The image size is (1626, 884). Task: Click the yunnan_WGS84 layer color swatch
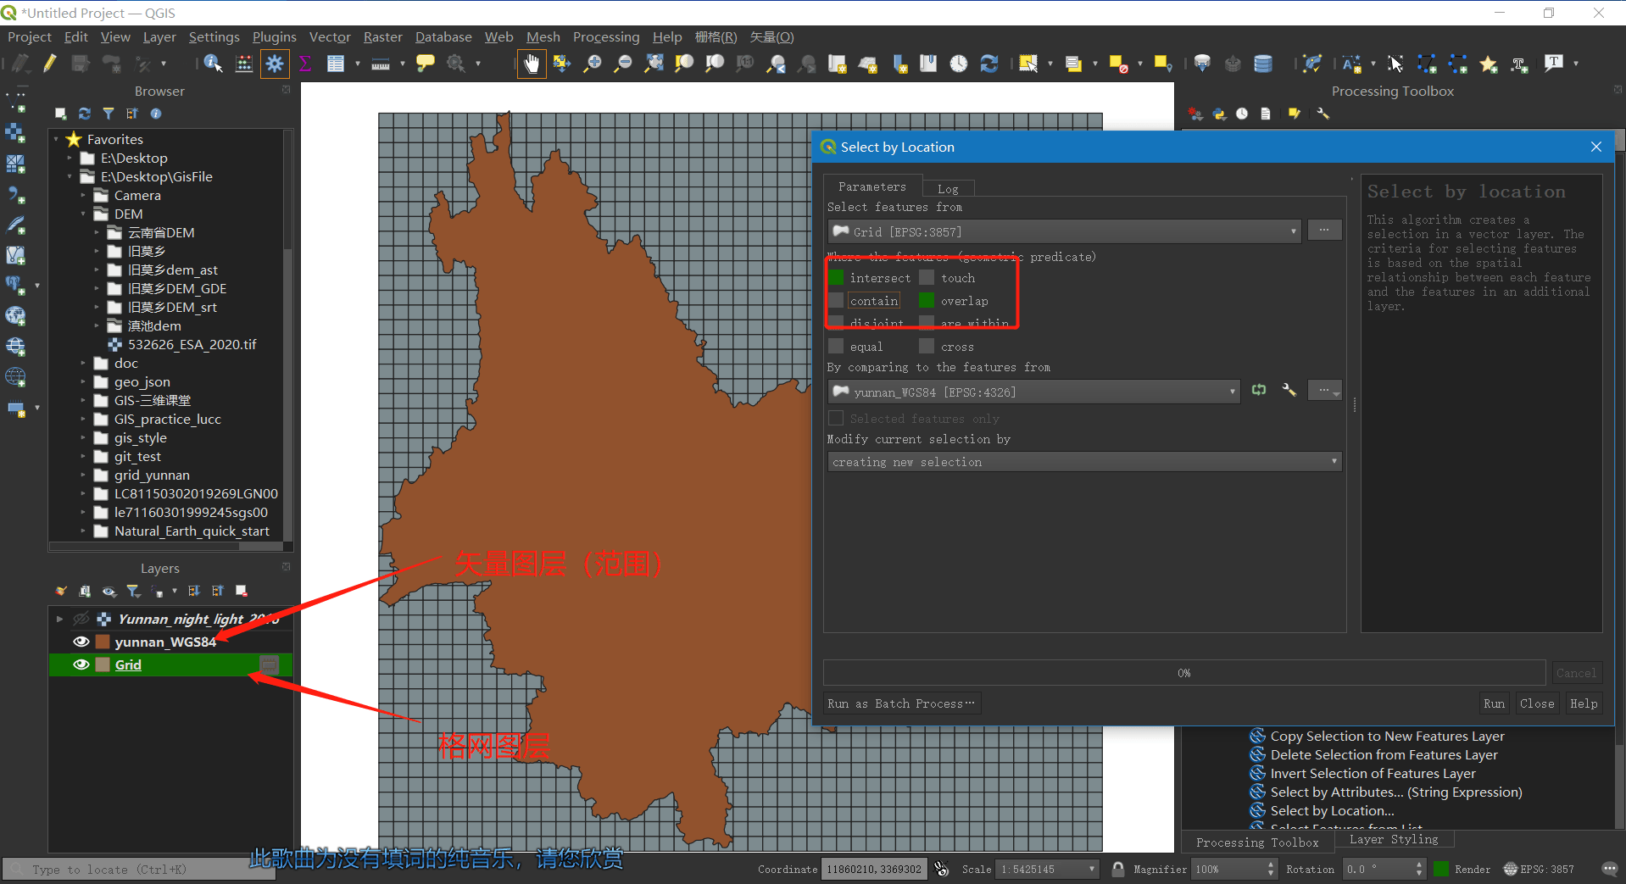click(103, 642)
